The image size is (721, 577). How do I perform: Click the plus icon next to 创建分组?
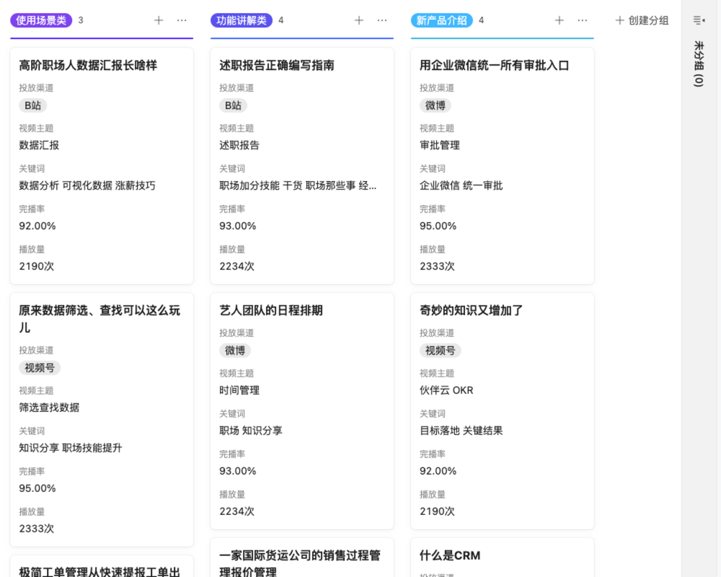pyautogui.click(x=618, y=21)
